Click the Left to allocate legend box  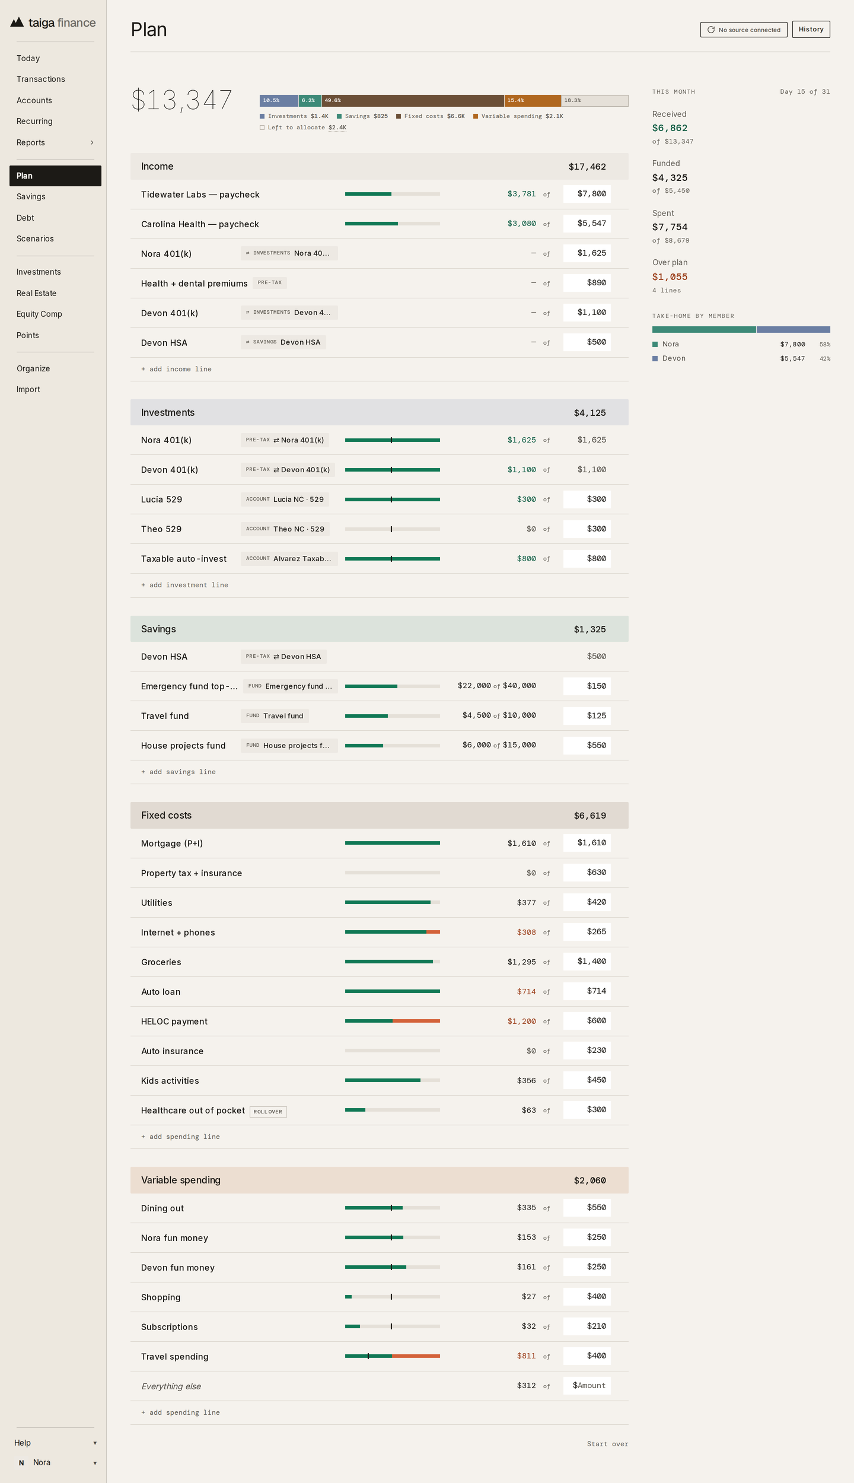coord(262,128)
